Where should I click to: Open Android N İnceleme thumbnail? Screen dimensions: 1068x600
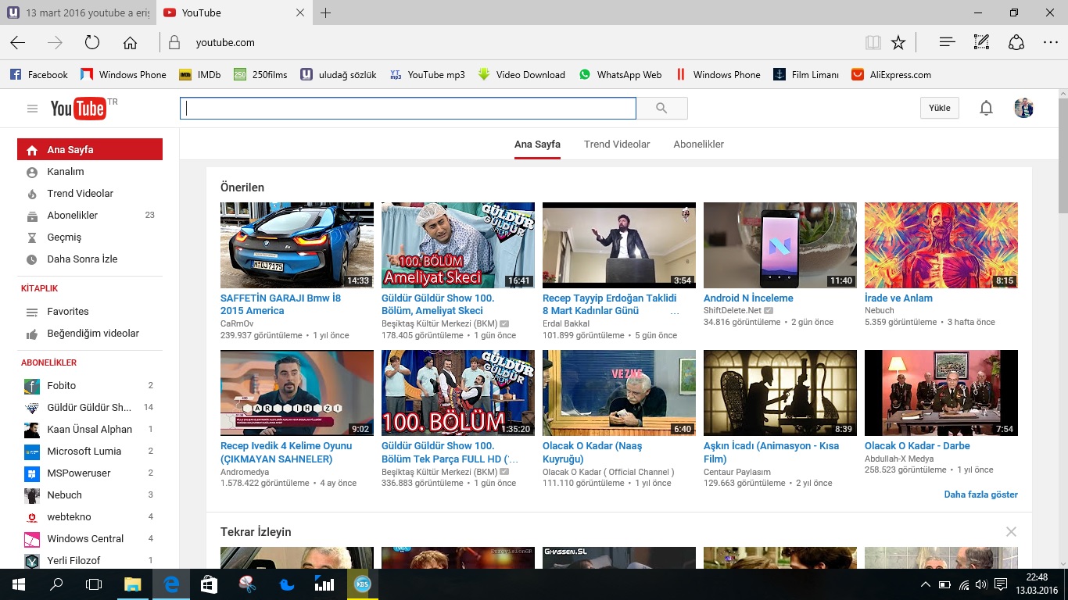(780, 245)
